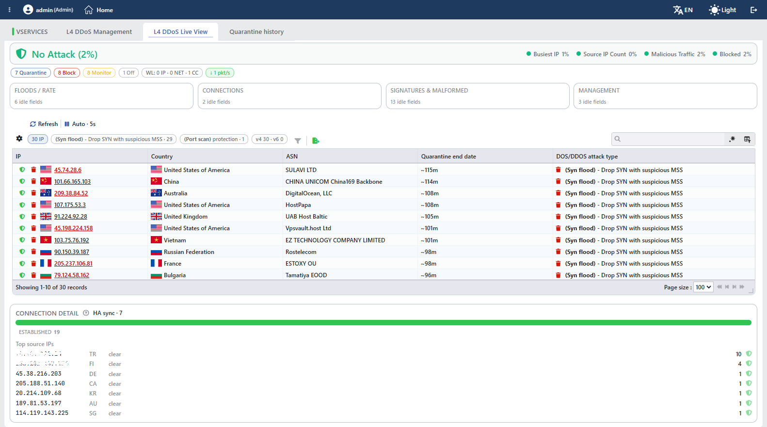Click the green shield beside 45.38.216.203

coord(749,374)
